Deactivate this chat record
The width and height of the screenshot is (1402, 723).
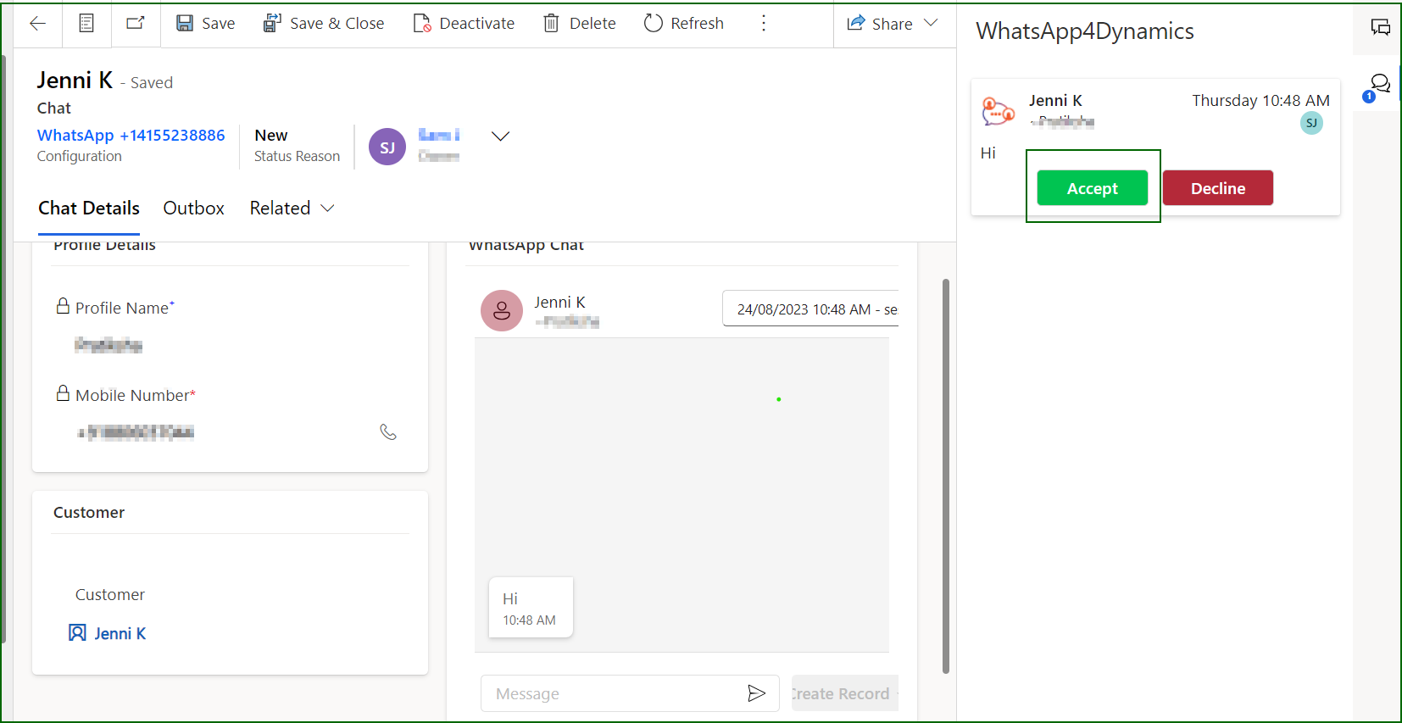465,24
